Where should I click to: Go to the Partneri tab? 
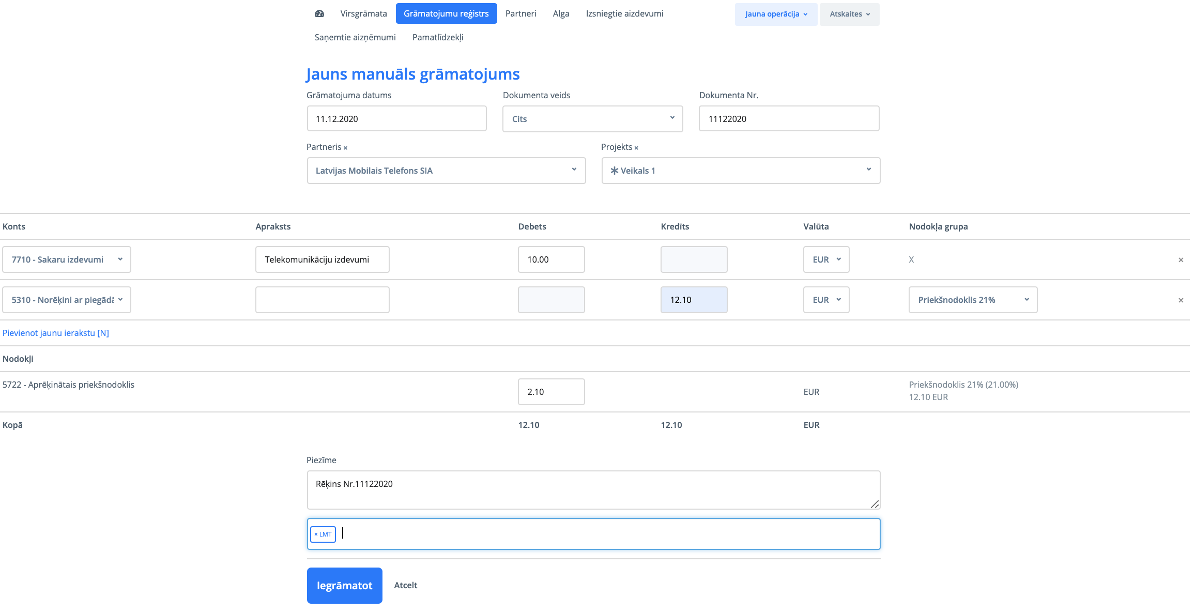pos(520,13)
